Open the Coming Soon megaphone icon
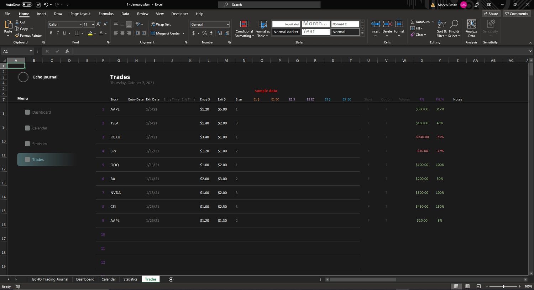Screen dimensions: 534x290 pos(477,5)
